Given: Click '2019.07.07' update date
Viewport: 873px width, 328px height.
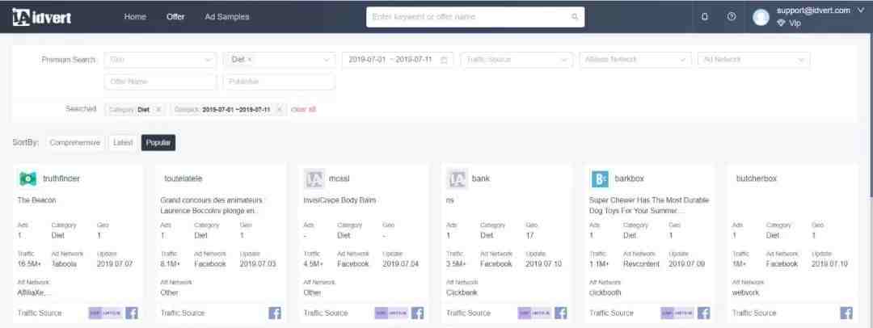Looking at the screenshot, I should click(x=115, y=264).
